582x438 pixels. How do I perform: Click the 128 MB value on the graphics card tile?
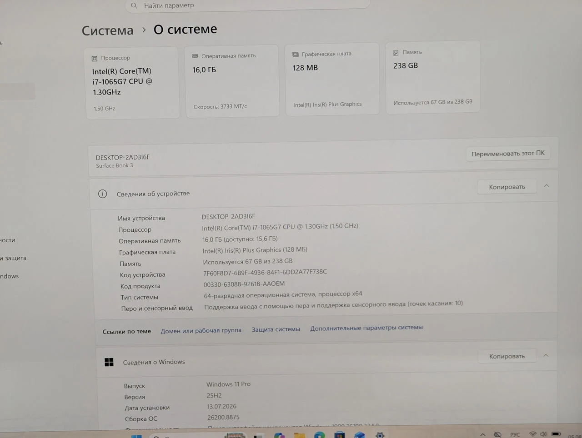[x=305, y=68]
